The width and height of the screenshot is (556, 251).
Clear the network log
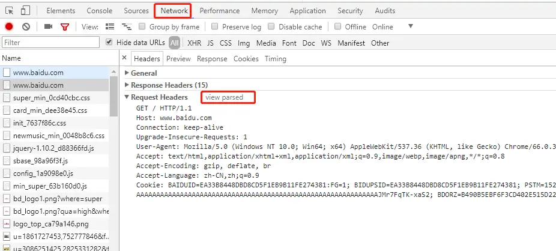26,26
